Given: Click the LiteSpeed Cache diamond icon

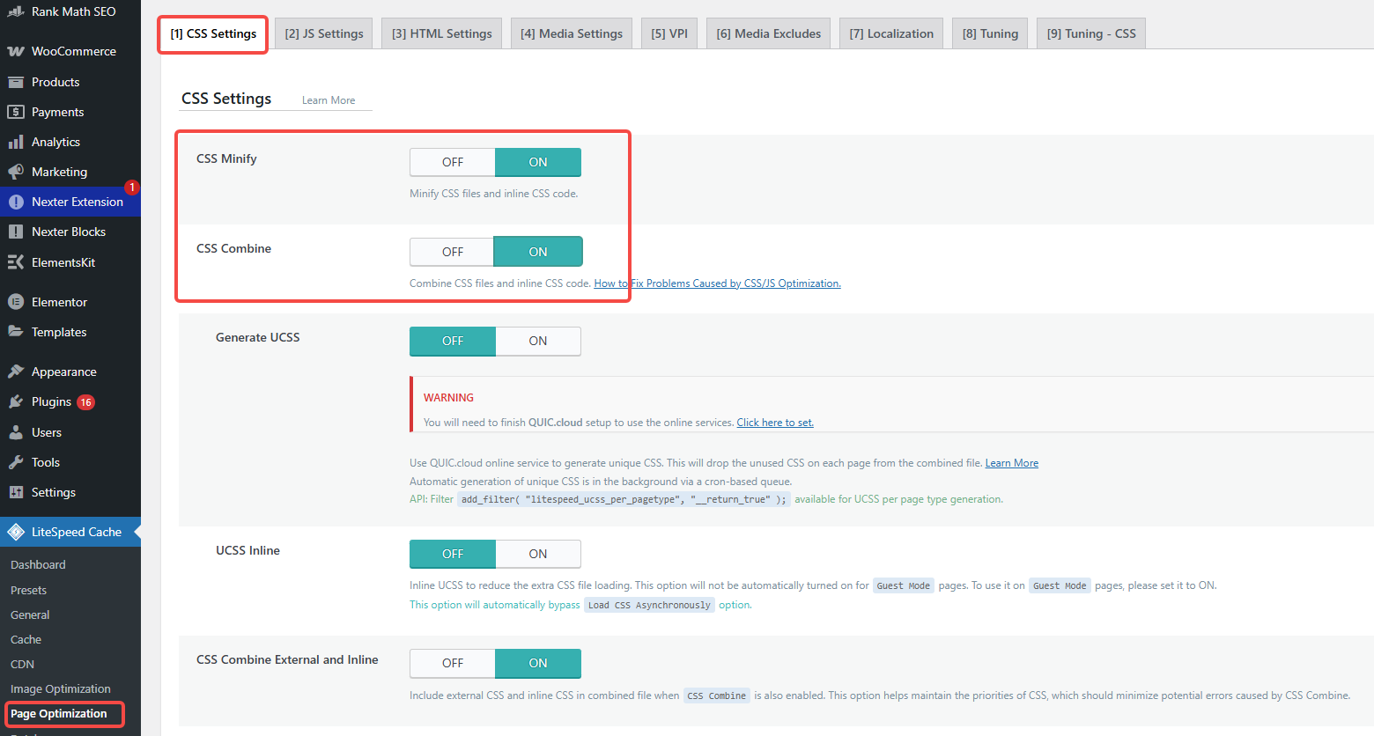Looking at the screenshot, I should click(x=16, y=532).
